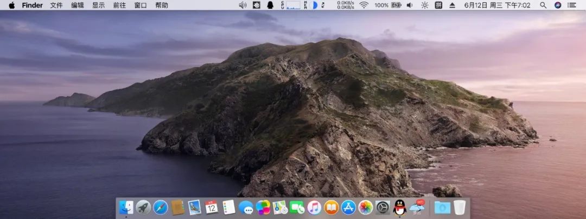Activate Siri from the menu bar
Screen dimensions: 586x219
(558, 5)
